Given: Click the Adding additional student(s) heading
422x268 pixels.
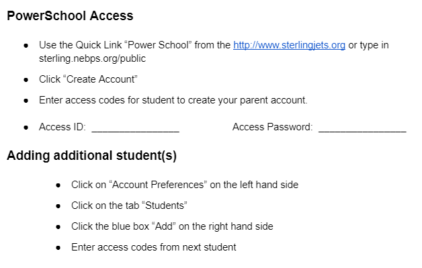Looking at the screenshot, I should pyautogui.click(x=92, y=156).
